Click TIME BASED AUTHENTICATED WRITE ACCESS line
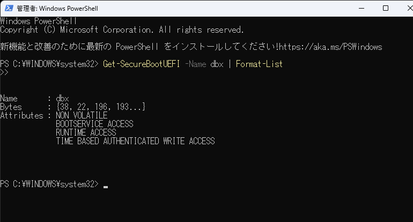This screenshot has height=222, width=413. pyautogui.click(x=135, y=141)
